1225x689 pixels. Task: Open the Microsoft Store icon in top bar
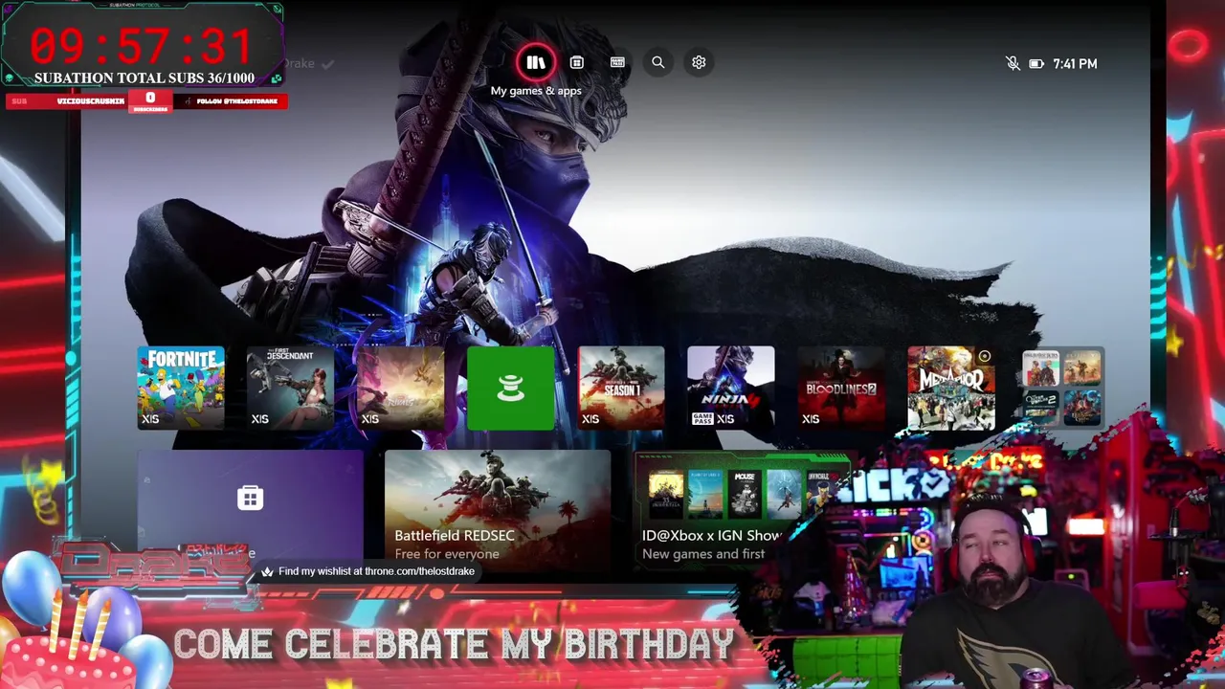click(x=576, y=62)
